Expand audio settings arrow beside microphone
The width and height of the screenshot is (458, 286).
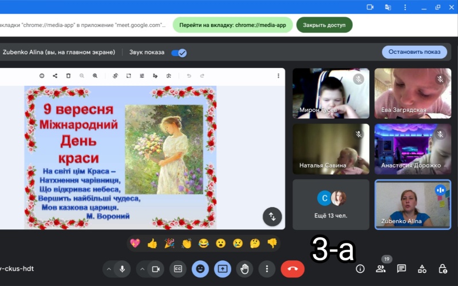pos(109,269)
